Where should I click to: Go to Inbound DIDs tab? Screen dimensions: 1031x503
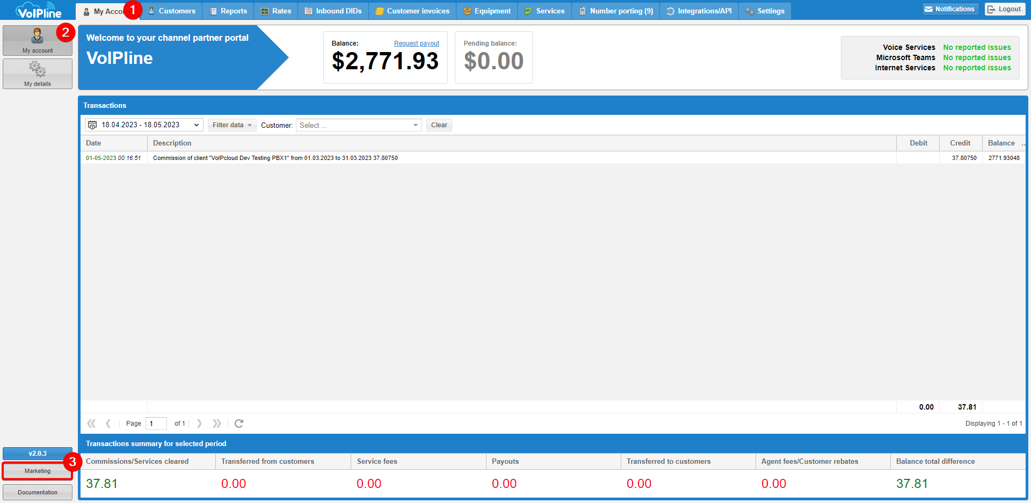point(333,11)
